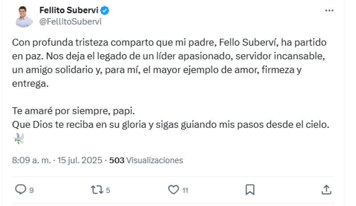Click the repost count number 5

pyautogui.click(x=108, y=190)
